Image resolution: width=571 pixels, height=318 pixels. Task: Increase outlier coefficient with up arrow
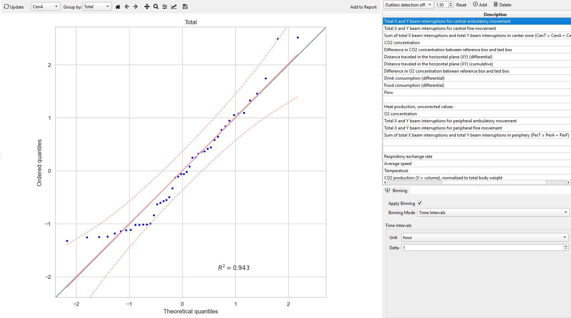pyautogui.click(x=451, y=3)
